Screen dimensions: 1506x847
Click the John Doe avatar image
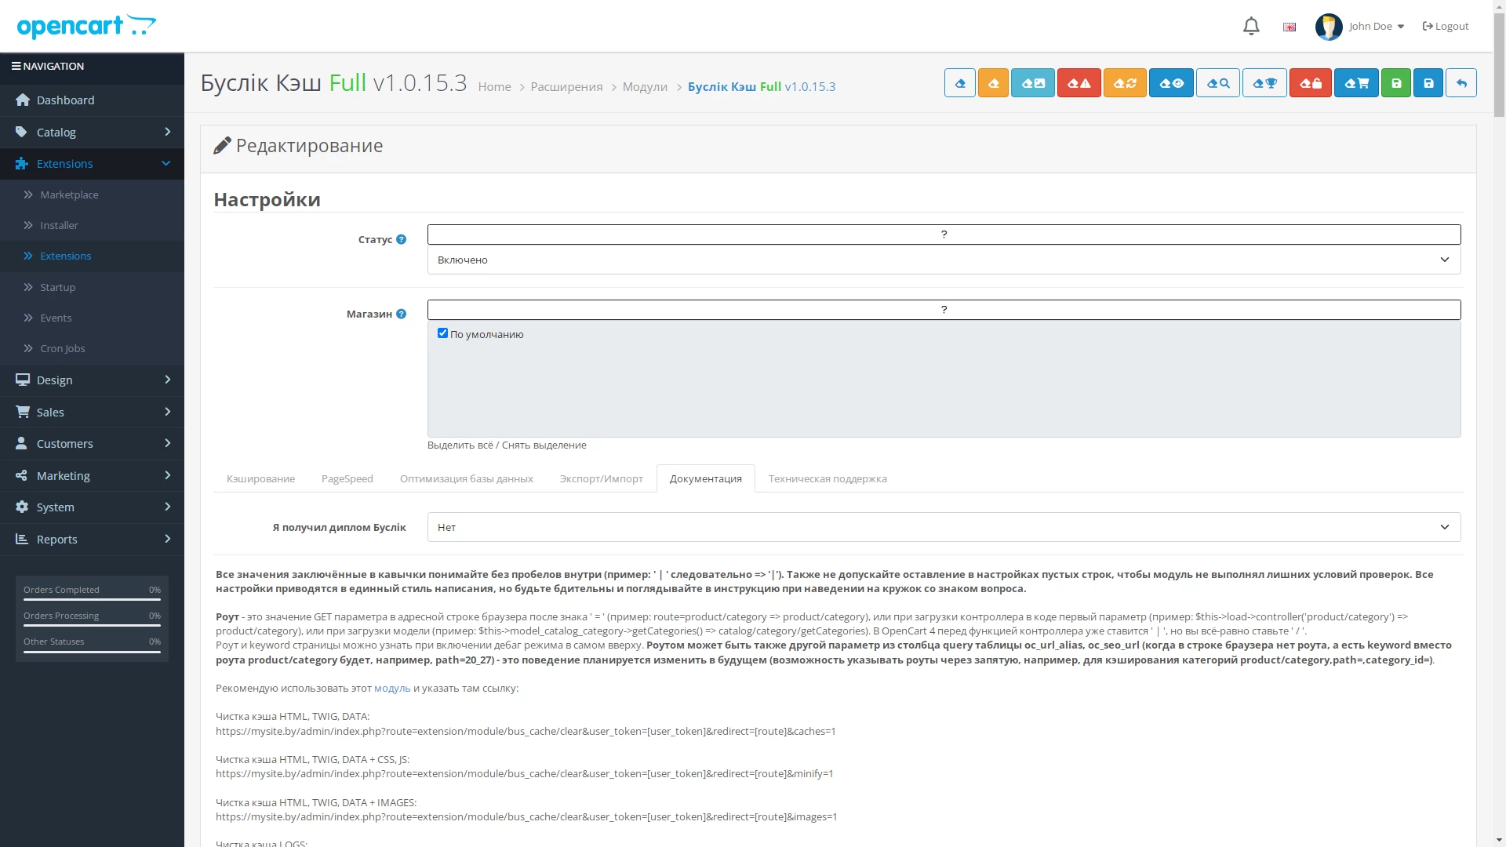(1329, 27)
